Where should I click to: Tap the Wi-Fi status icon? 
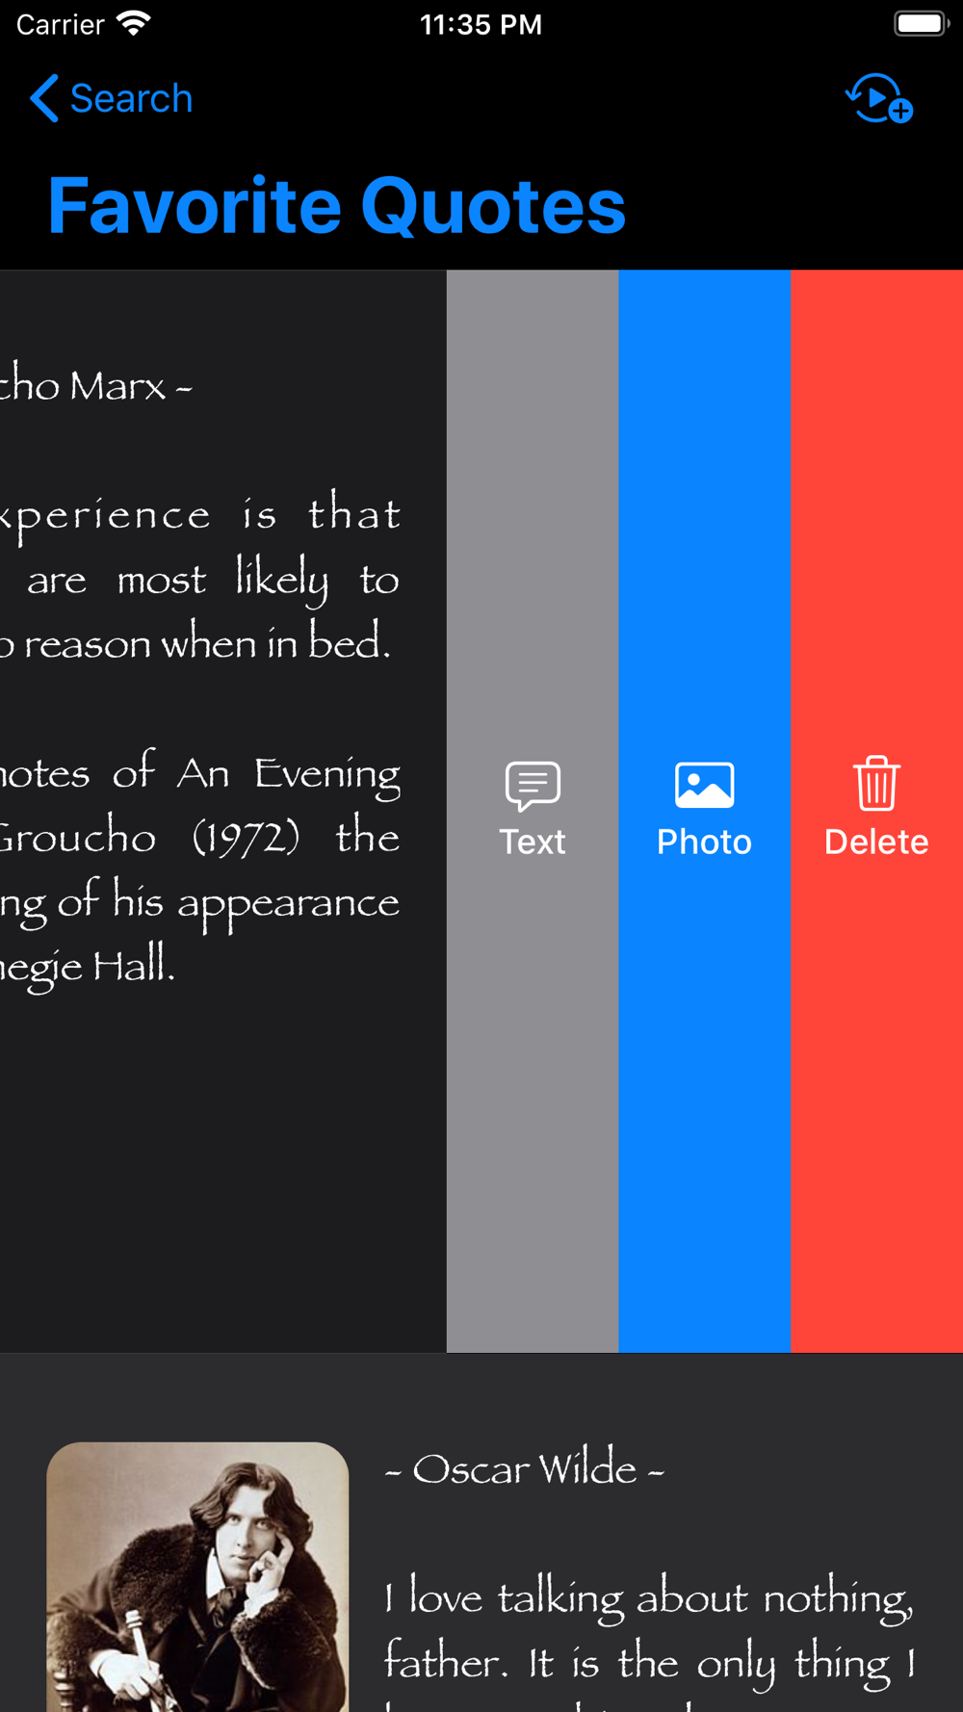pos(134,24)
